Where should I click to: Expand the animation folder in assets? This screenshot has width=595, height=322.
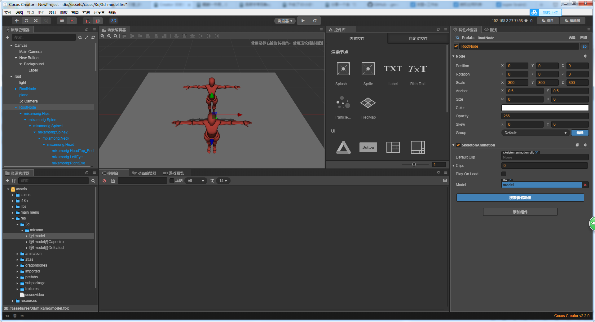(17, 254)
